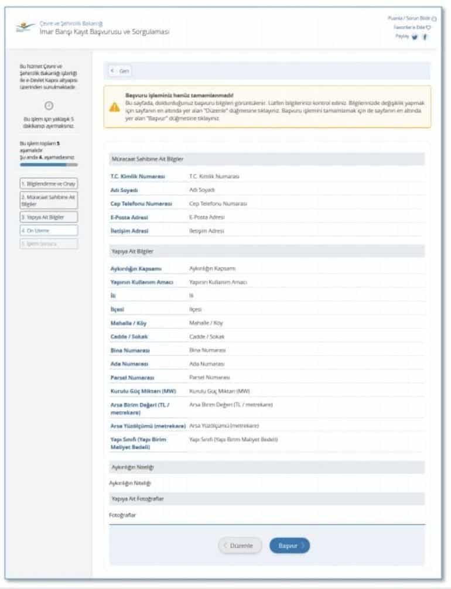Select step 3 Yapıya Ait Bilgiler
The width and height of the screenshot is (451, 589).
coord(49,217)
